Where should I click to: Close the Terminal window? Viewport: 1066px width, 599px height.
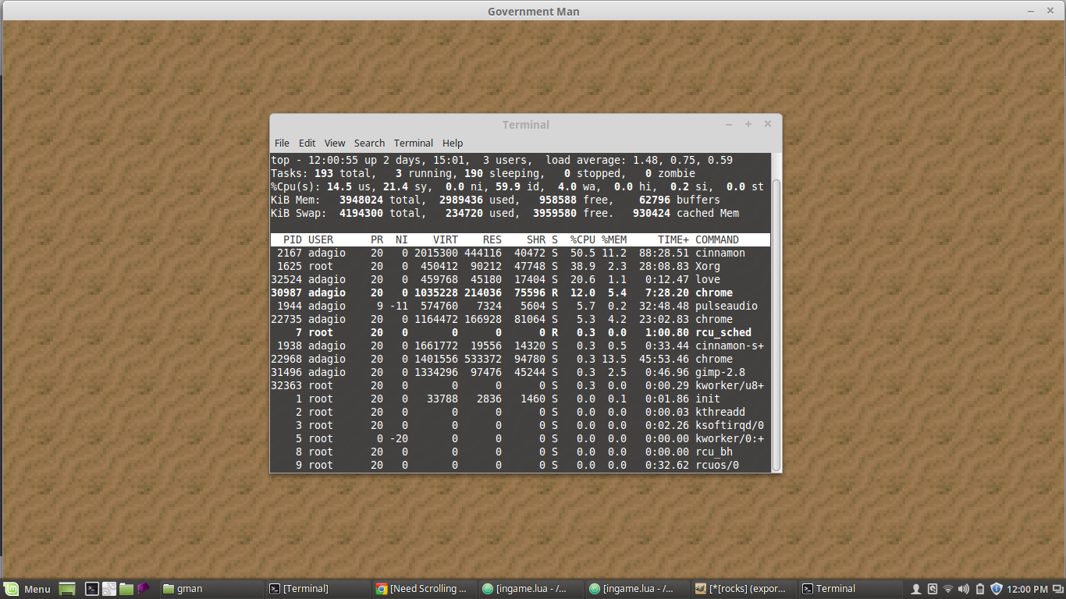768,125
